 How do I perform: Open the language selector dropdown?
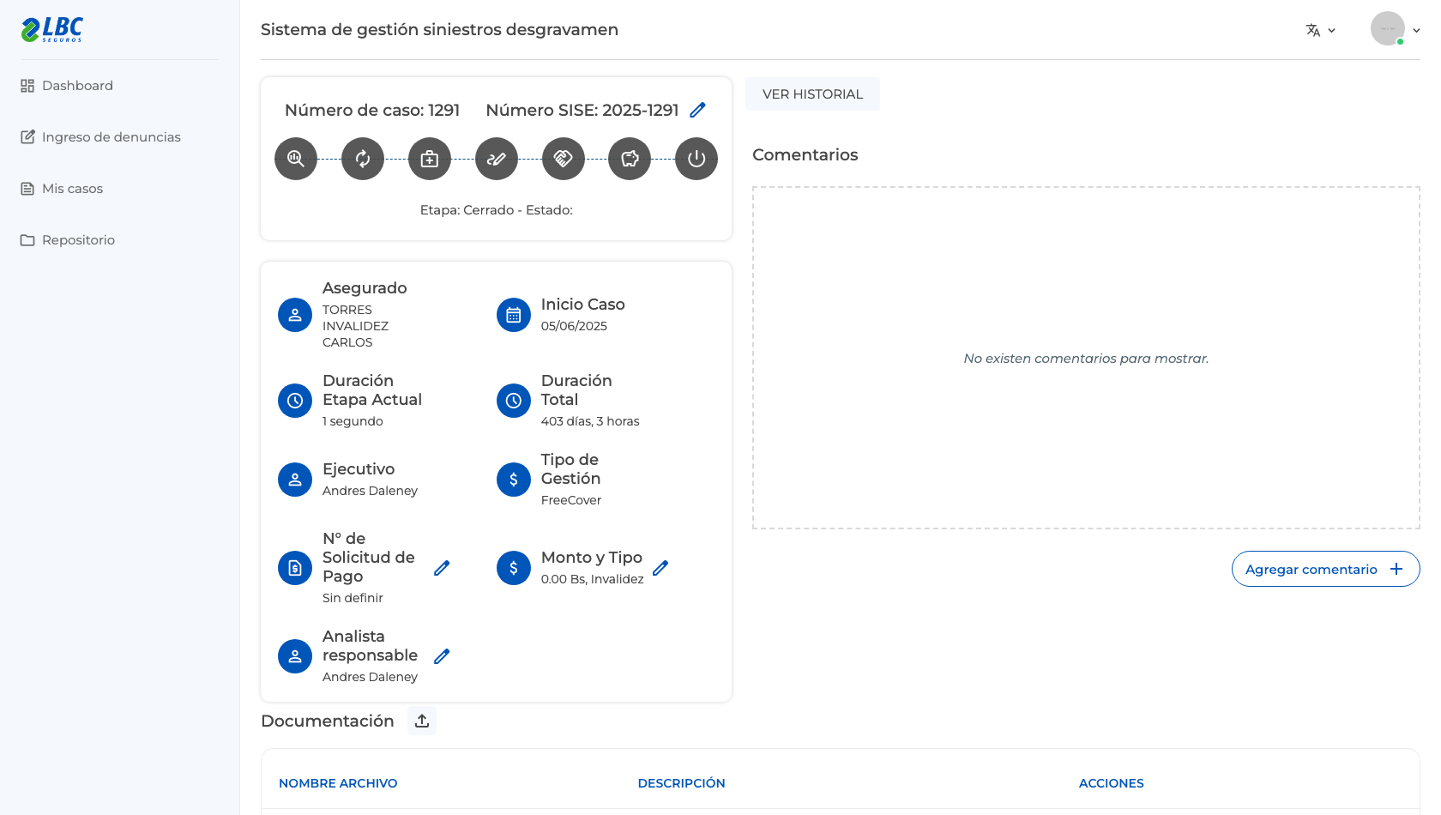point(1321,30)
